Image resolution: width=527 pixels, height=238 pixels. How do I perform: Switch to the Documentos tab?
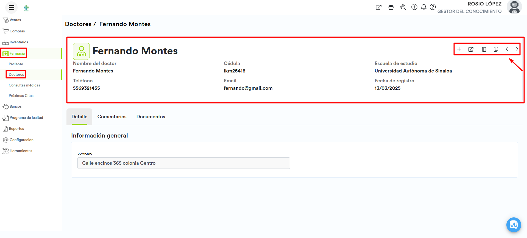click(x=150, y=117)
